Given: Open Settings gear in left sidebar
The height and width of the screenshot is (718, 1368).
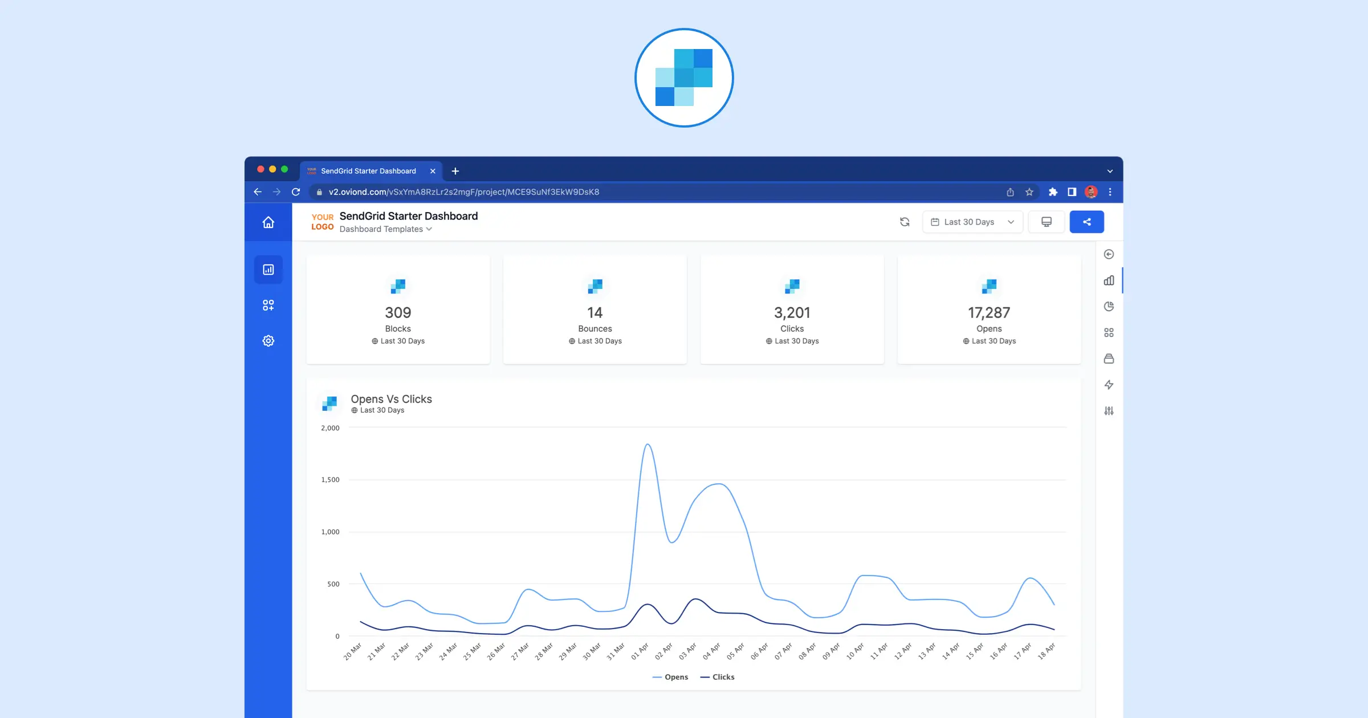Looking at the screenshot, I should tap(268, 341).
